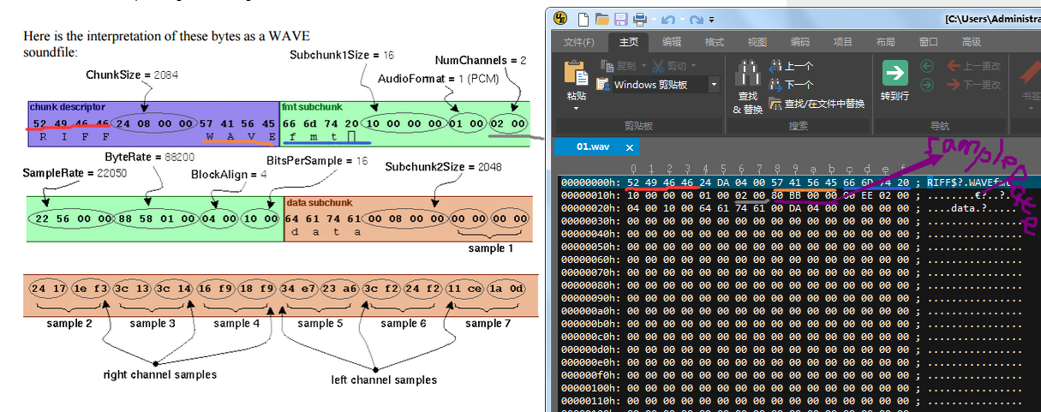
Task: Click the large 粘贴 paste clipboard icon
Action: 576,74
